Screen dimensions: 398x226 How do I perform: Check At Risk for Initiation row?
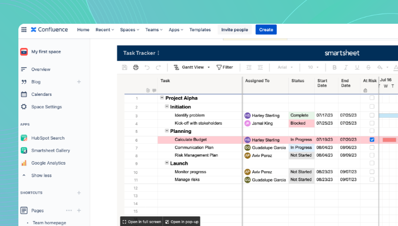pos(372,106)
